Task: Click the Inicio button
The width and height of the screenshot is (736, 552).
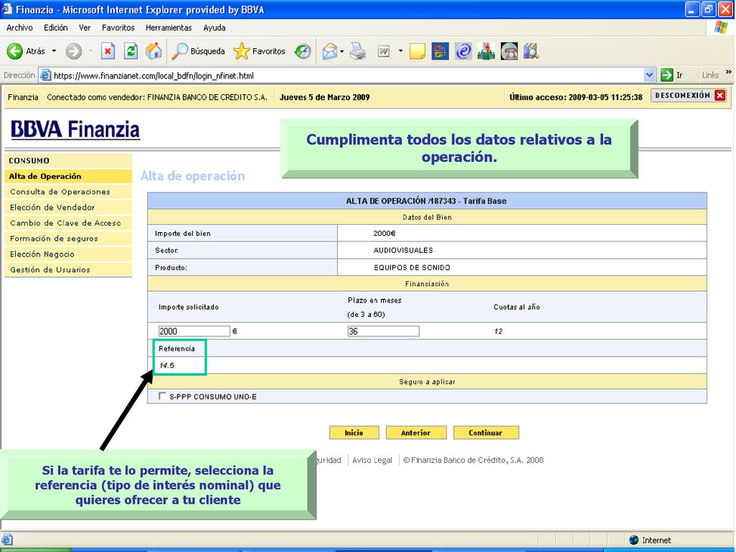Action: coord(354,433)
